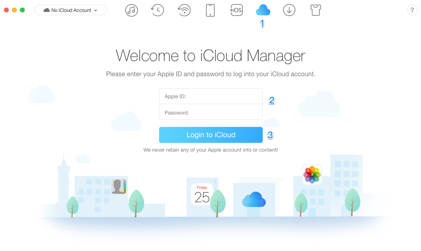The image size is (421, 251).
Task: Open the iTunes Library music icon
Action: (132, 10)
